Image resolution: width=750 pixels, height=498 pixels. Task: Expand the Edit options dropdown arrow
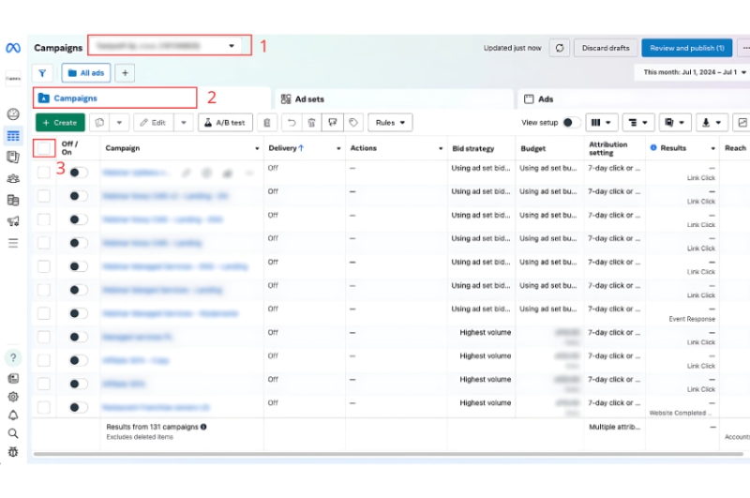tap(184, 123)
